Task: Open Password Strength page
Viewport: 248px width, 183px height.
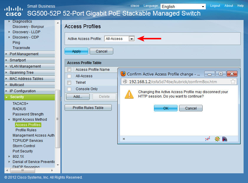Action: point(28,114)
